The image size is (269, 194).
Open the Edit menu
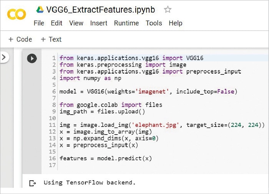(56, 23)
